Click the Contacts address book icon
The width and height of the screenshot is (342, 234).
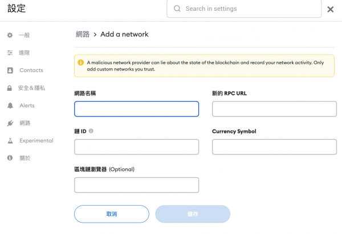coord(10,70)
